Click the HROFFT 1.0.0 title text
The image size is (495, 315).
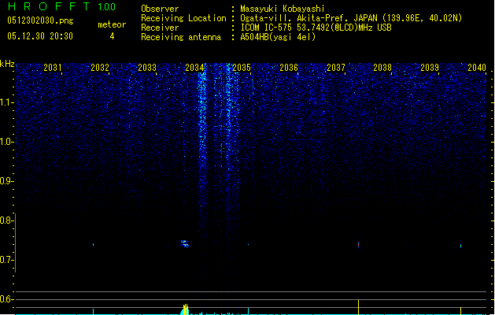point(62,6)
